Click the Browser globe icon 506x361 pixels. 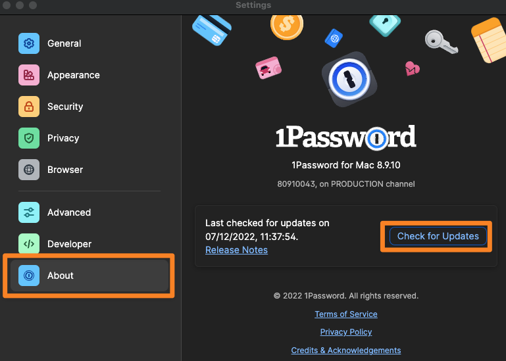click(29, 170)
